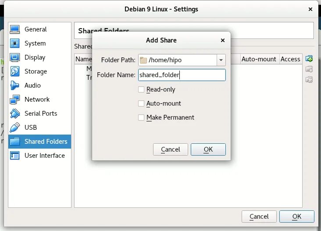Screen dimensions: 321x231
Task: Select the Shared Folders settings page
Action: [x=39, y=142]
